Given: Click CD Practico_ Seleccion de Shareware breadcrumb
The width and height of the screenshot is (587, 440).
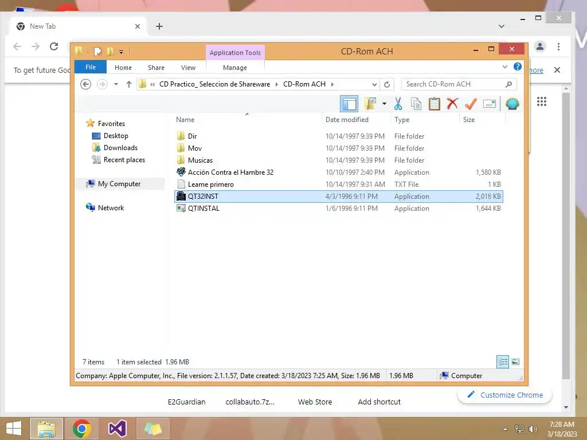Looking at the screenshot, I should [x=214, y=84].
